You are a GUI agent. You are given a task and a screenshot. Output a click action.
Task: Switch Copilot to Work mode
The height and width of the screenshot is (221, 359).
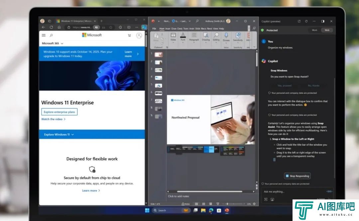[314, 30]
